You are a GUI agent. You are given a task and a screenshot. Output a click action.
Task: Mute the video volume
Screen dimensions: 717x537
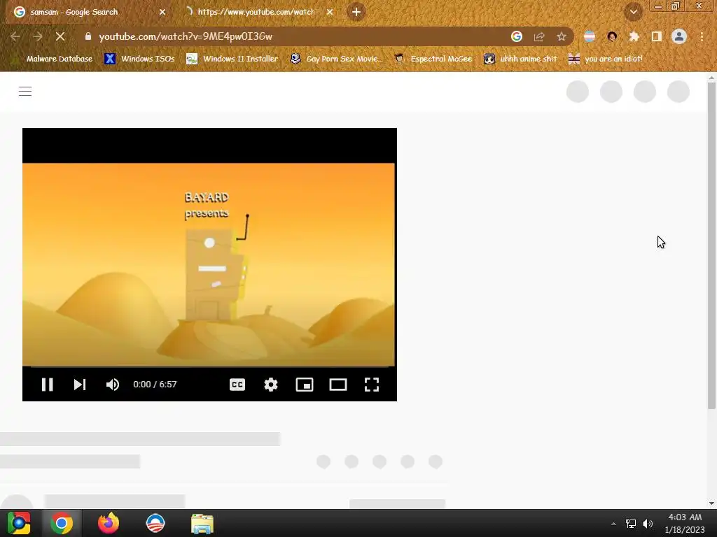coord(113,385)
